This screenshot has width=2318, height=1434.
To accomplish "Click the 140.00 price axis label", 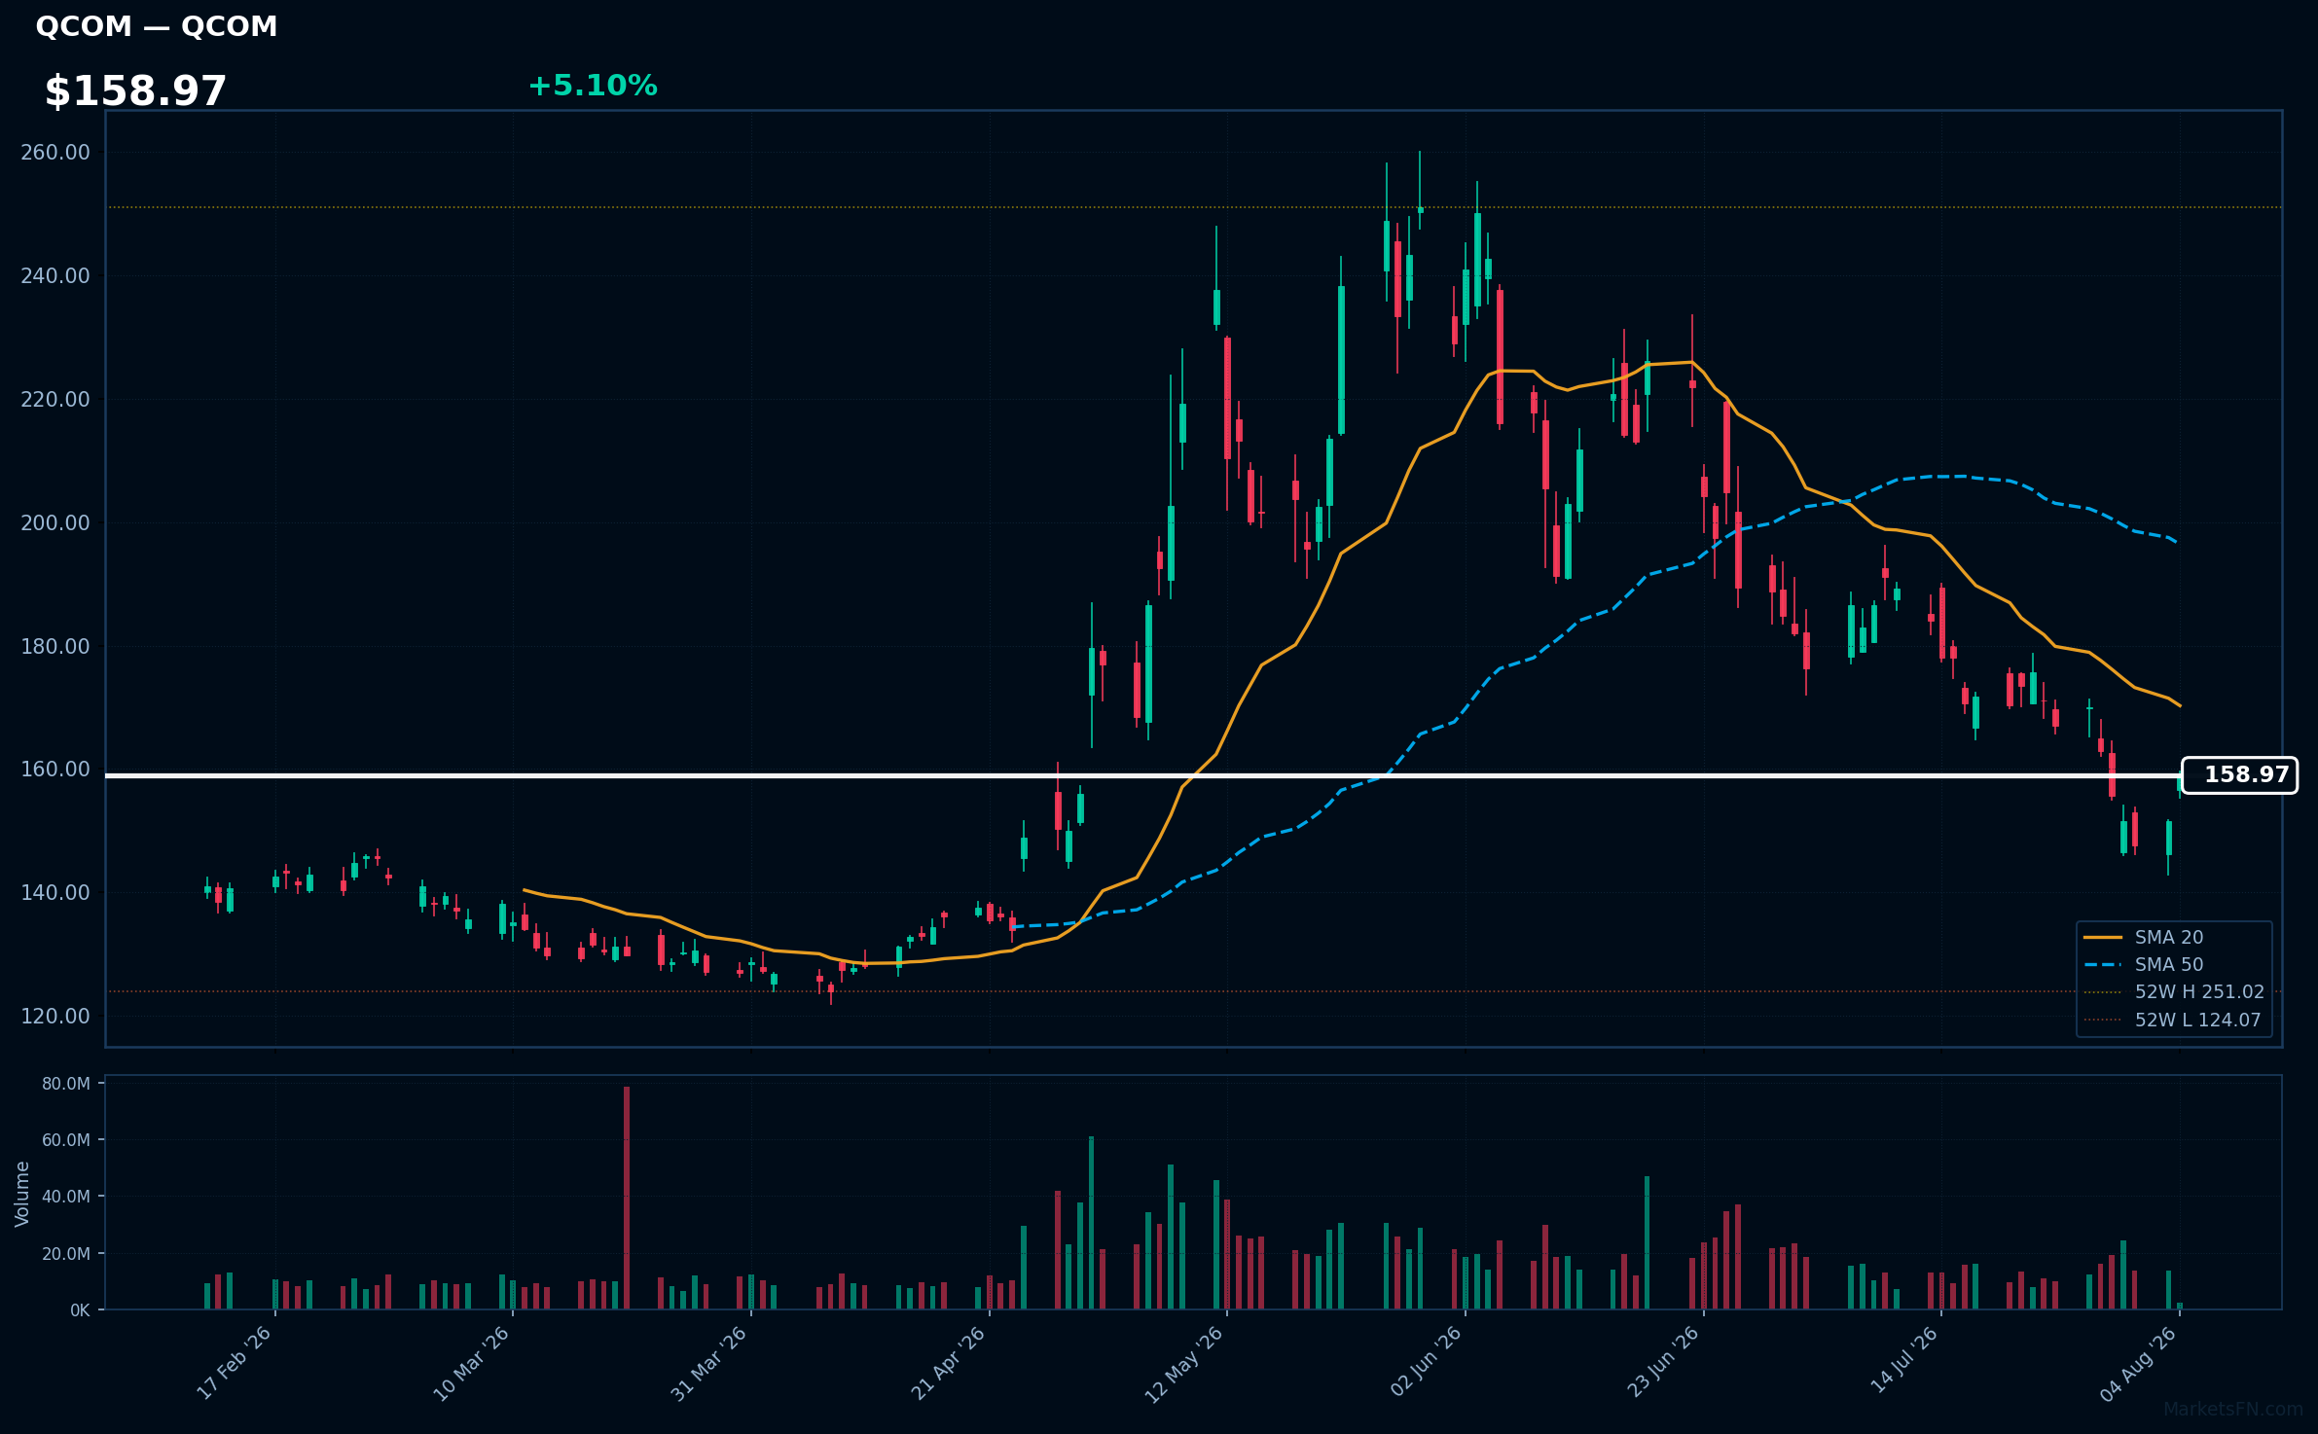I will 55,893.
